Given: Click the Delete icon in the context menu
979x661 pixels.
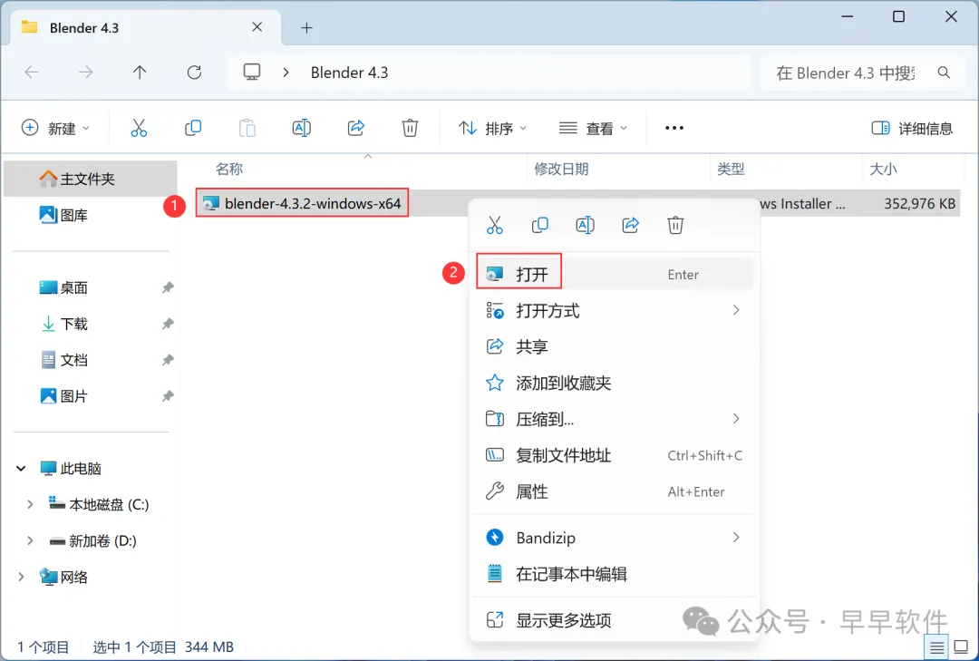Looking at the screenshot, I should (x=675, y=225).
